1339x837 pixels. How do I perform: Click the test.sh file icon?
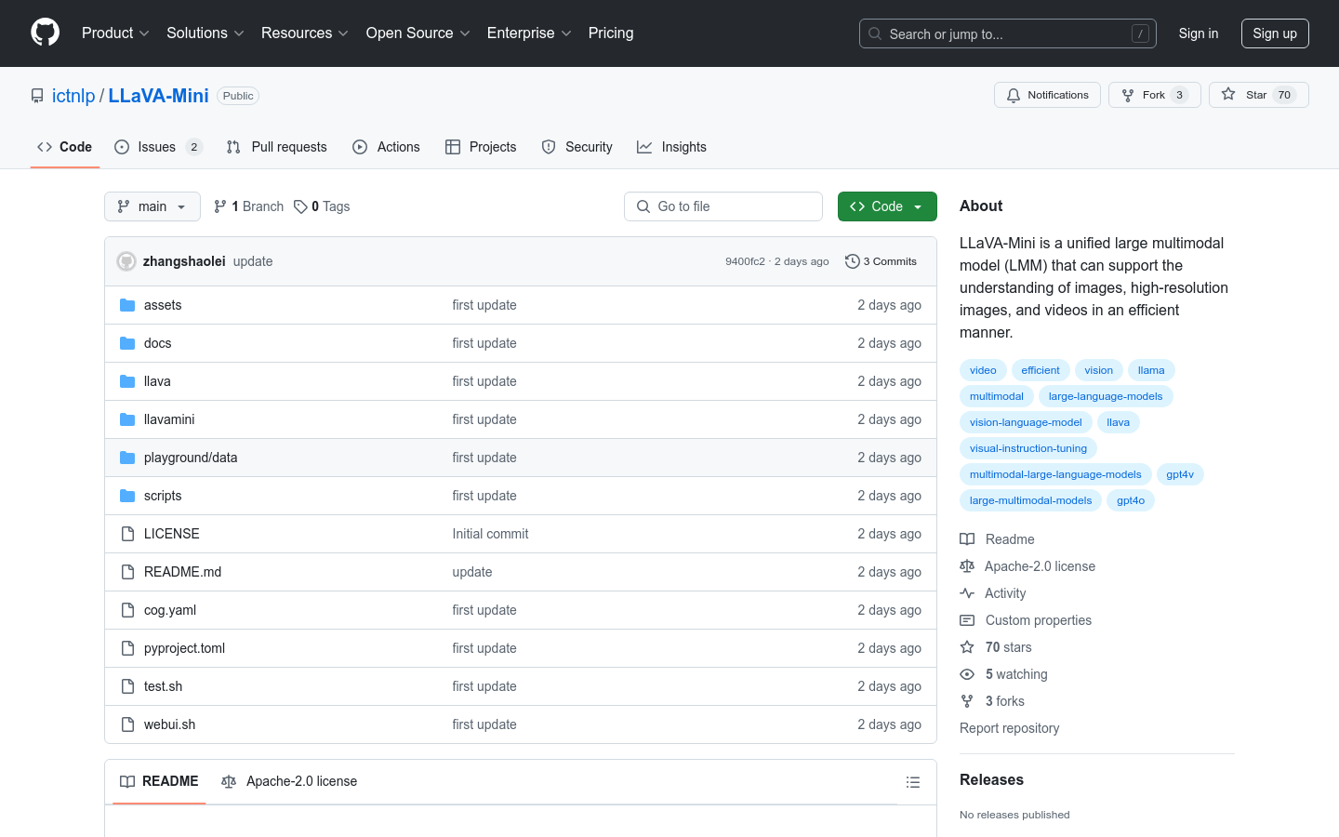click(x=127, y=686)
